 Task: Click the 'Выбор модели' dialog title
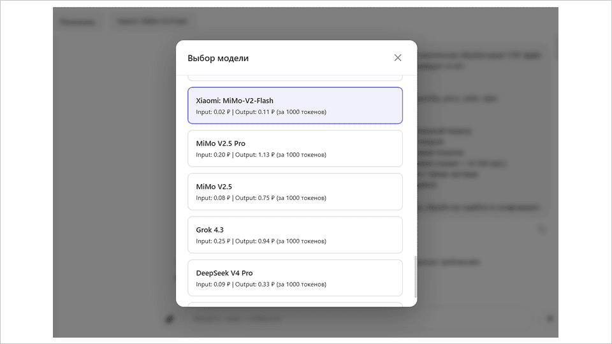[x=218, y=58]
